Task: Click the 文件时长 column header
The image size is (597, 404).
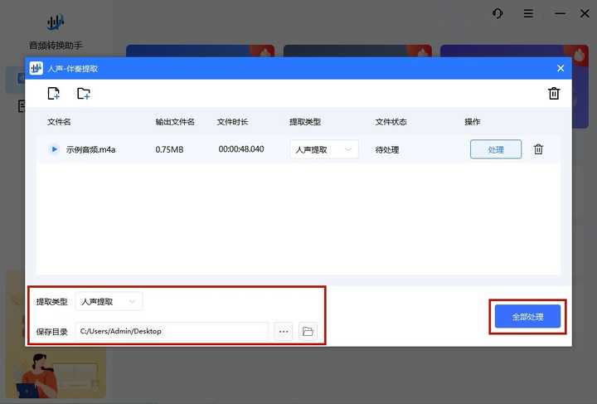Action: point(232,122)
